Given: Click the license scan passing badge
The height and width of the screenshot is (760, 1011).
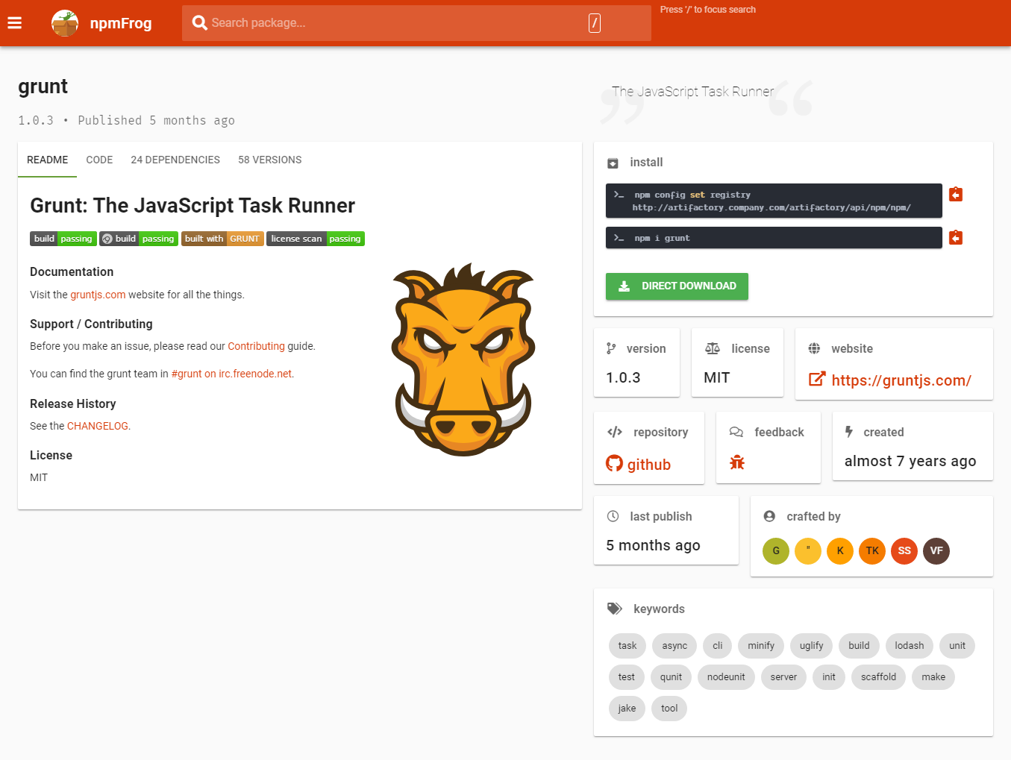Looking at the screenshot, I should 316,239.
